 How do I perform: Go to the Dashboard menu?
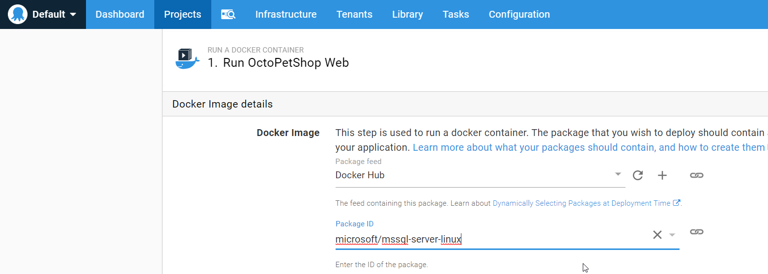click(x=120, y=14)
